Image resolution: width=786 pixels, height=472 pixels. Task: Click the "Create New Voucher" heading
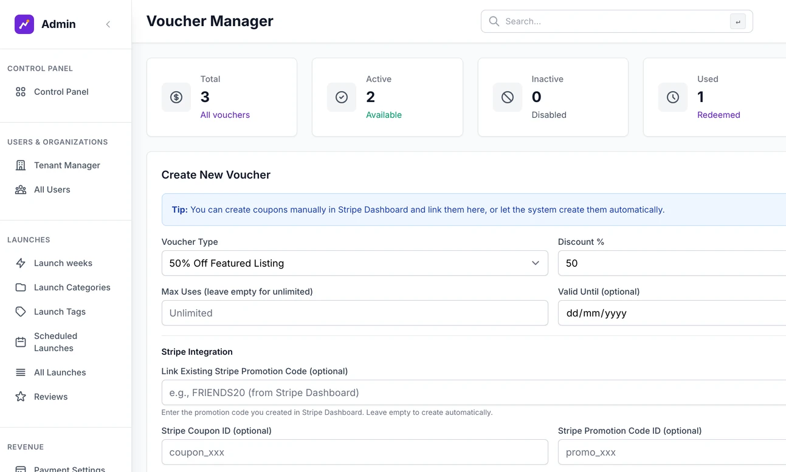pos(216,175)
